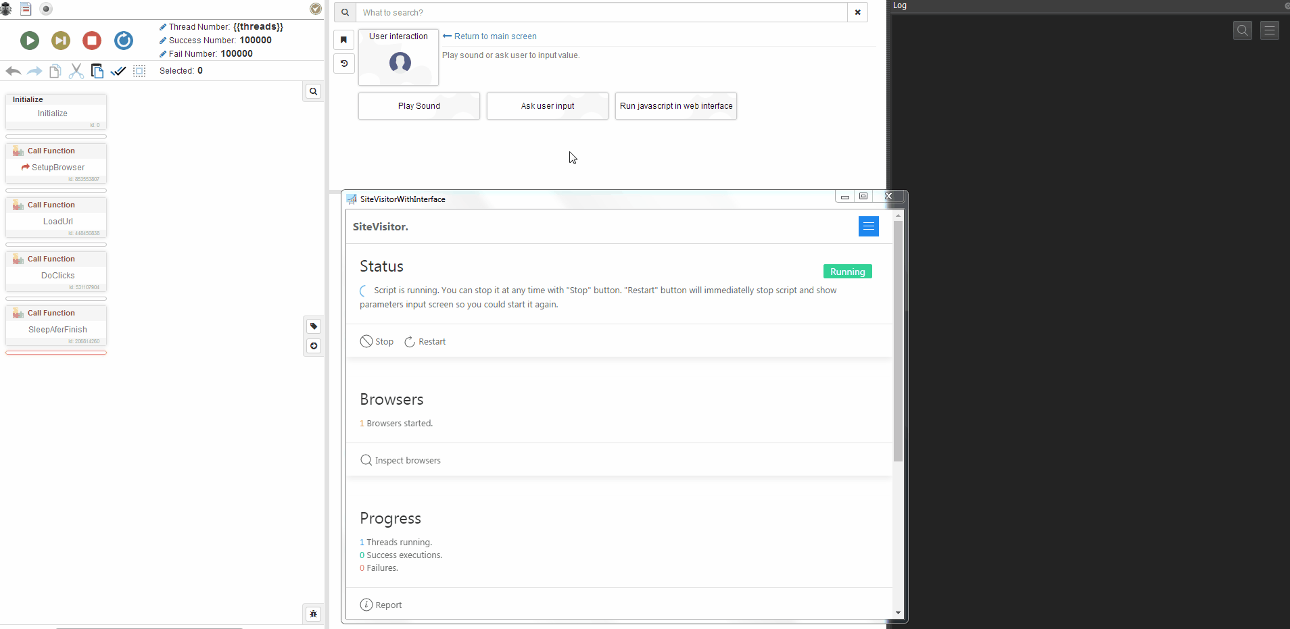Open the Log panel menu icon
Screen dimensions: 1290x629
pos(1269,30)
